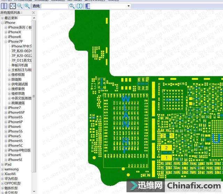Collapse the iPhone7P tree node
This screenshot has height=194, width=223.
tap(6, 41)
